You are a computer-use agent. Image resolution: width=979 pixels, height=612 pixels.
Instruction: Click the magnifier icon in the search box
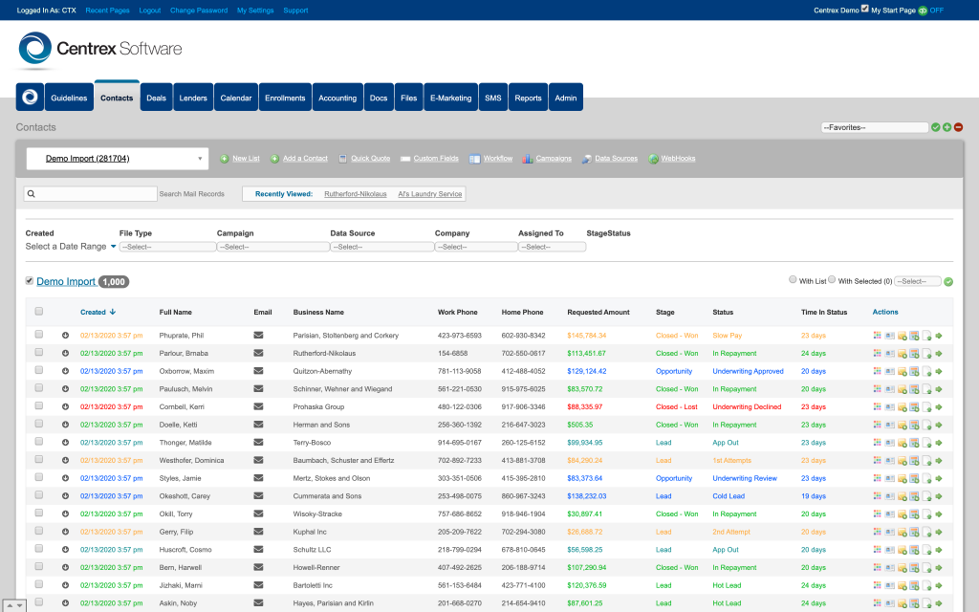32,194
